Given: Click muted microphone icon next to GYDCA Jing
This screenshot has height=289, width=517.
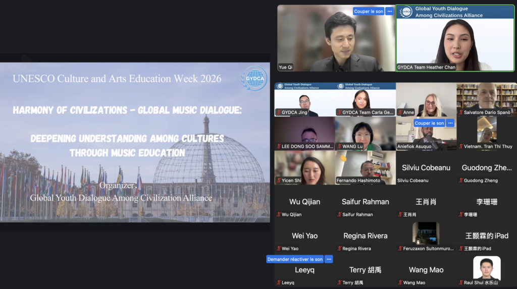Looking at the screenshot, I should [x=279, y=112].
